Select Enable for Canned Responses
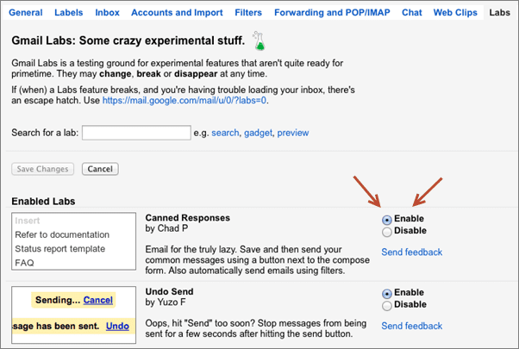The height and width of the screenshot is (349, 519). pyautogui.click(x=386, y=220)
